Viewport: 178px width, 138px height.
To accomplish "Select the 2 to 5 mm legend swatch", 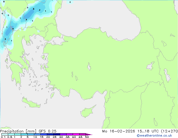I will tap(24, 134).
